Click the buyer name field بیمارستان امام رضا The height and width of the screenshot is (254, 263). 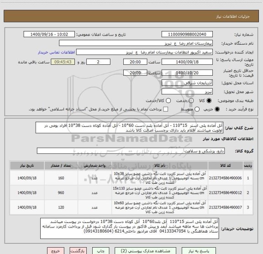(136, 43)
